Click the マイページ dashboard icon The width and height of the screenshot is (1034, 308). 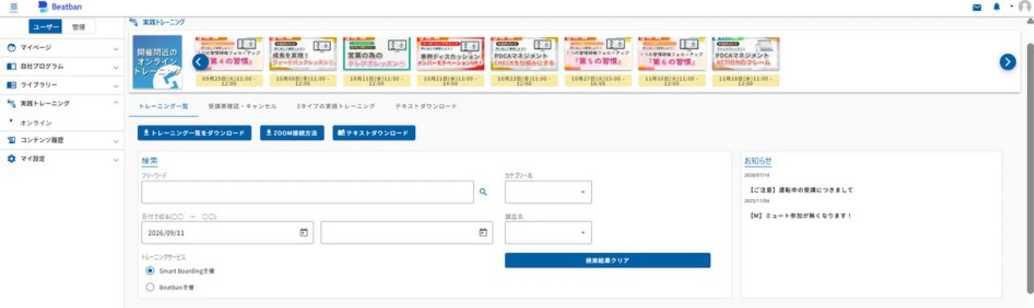(11, 48)
